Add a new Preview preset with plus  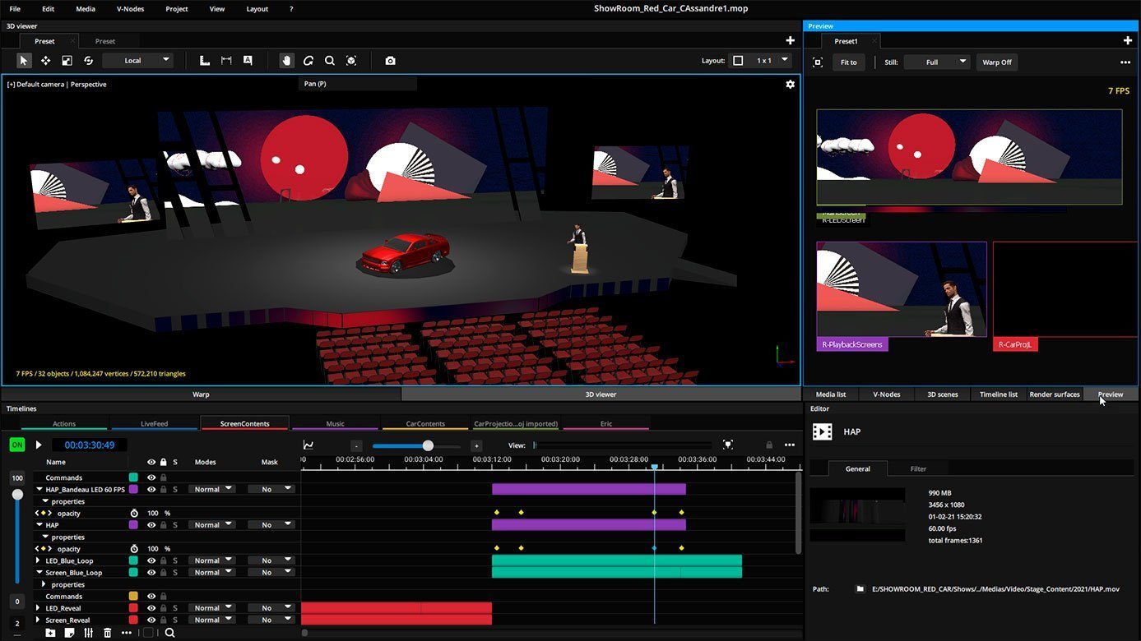(x=1128, y=40)
